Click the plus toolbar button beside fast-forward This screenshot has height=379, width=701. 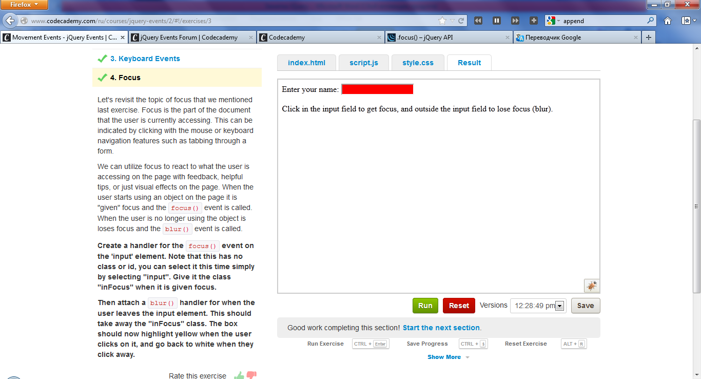coord(534,21)
